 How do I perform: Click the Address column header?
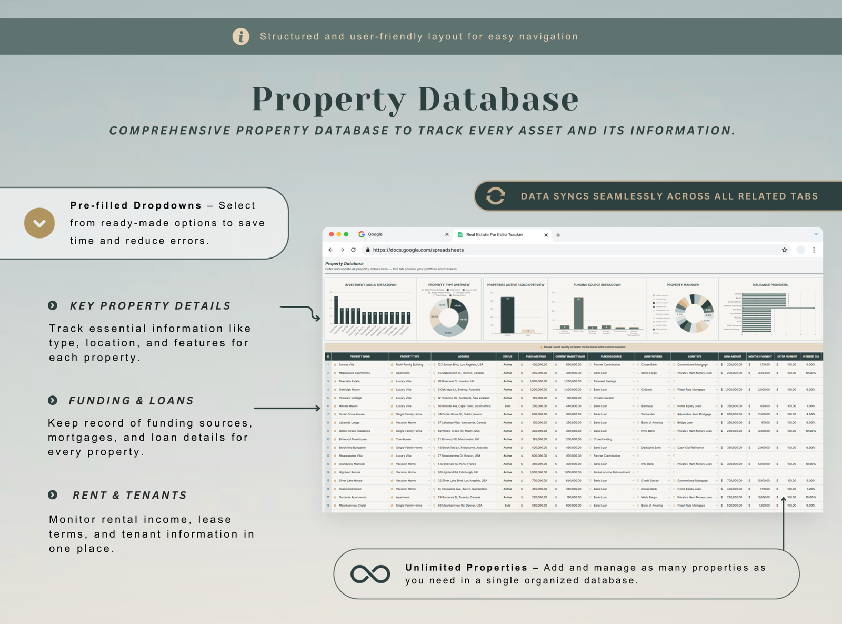point(464,356)
